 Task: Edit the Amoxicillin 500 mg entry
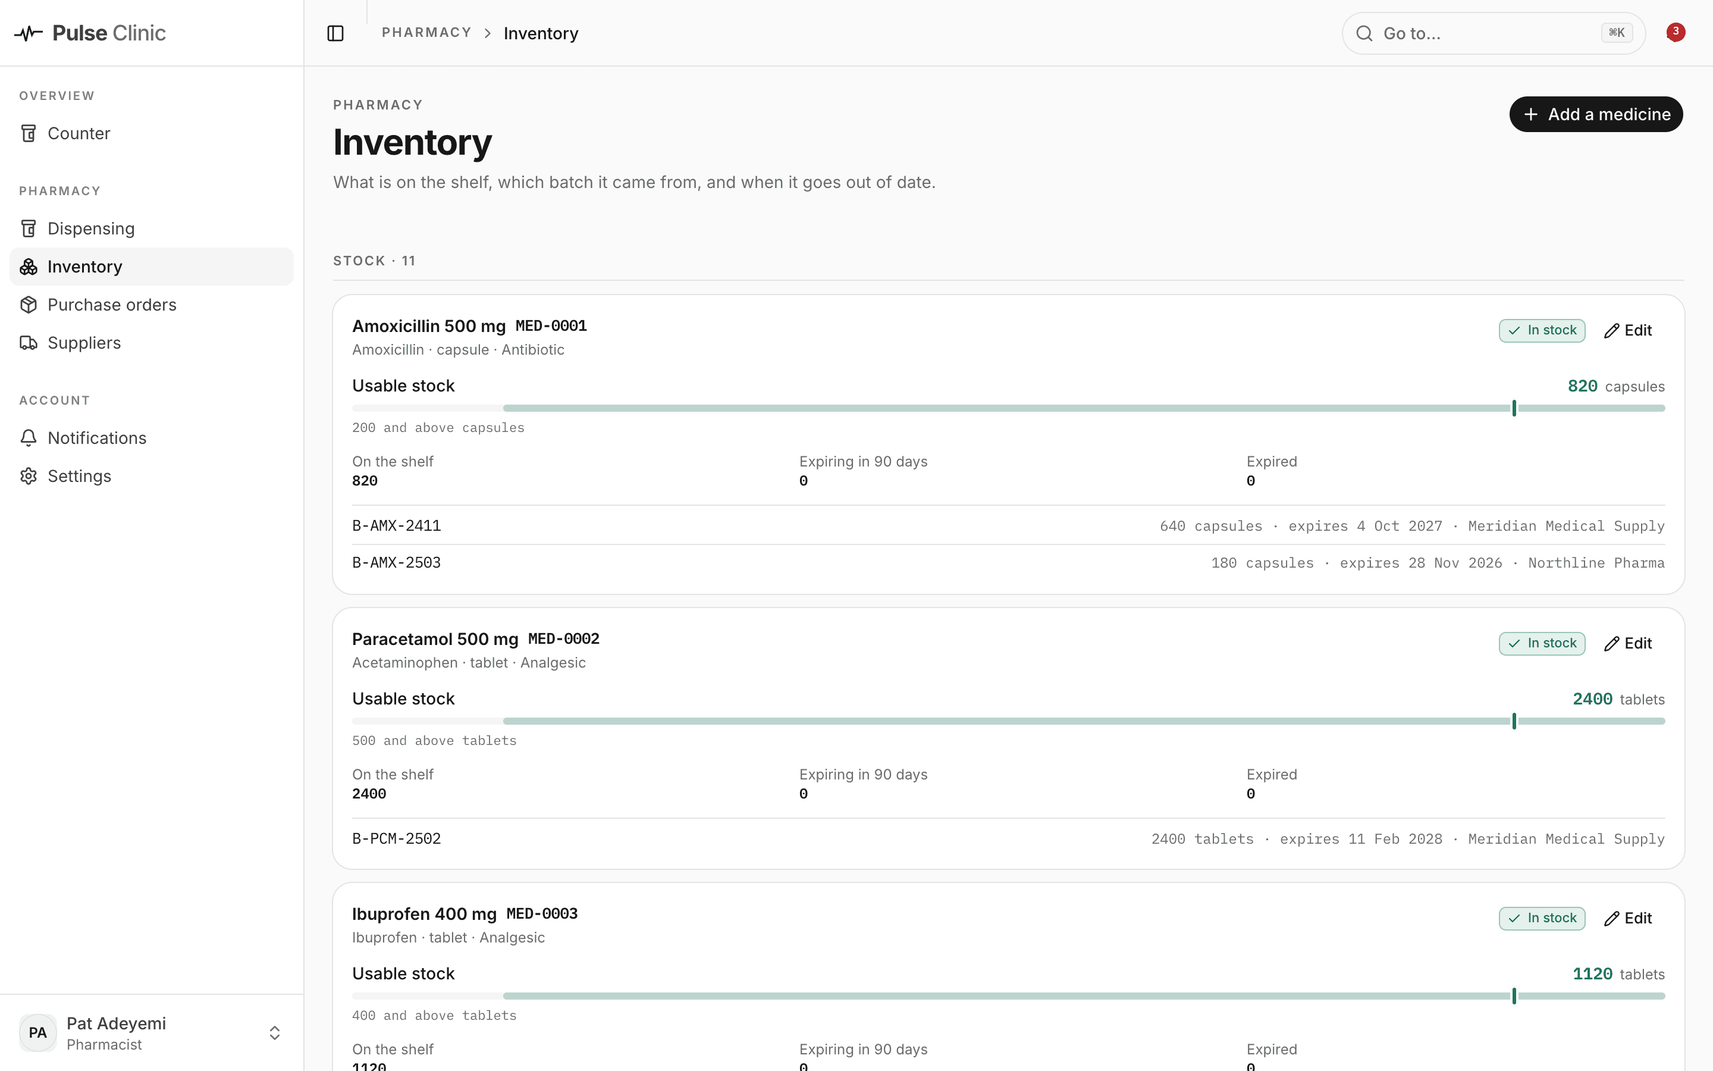[x=1627, y=331]
